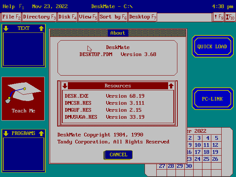This screenshot has height=177, width=236.
Task: Click the TEXT list up arrow
Action: (41, 28)
